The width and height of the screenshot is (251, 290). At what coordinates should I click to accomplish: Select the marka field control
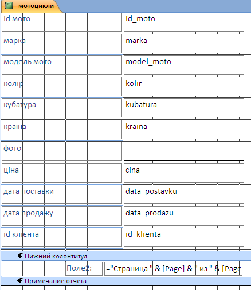(184, 44)
